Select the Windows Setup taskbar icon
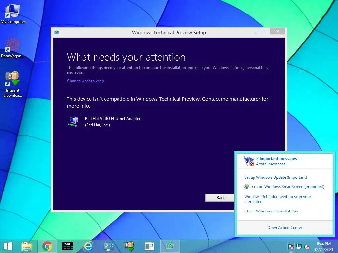Screen dimensions: 338x253 [170, 246]
